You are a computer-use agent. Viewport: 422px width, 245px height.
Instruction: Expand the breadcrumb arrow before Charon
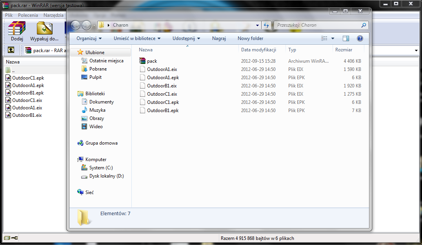(x=109, y=25)
